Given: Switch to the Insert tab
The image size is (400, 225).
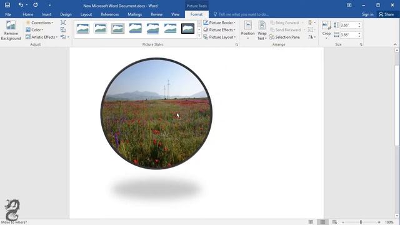Looking at the screenshot, I should pyautogui.click(x=47, y=14).
